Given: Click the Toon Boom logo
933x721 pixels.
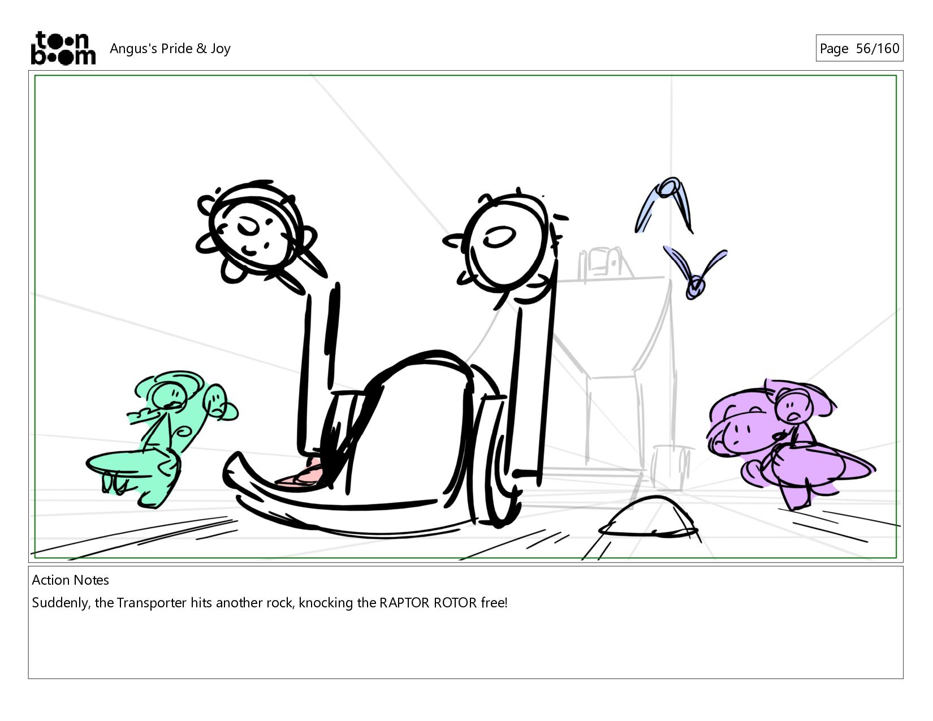Looking at the screenshot, I should (63, 48).
